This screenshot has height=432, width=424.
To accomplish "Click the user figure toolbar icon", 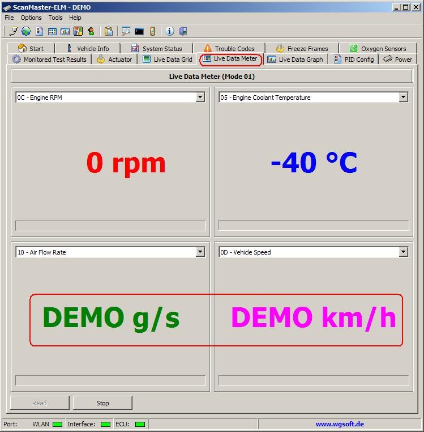I will coord(91,31).
